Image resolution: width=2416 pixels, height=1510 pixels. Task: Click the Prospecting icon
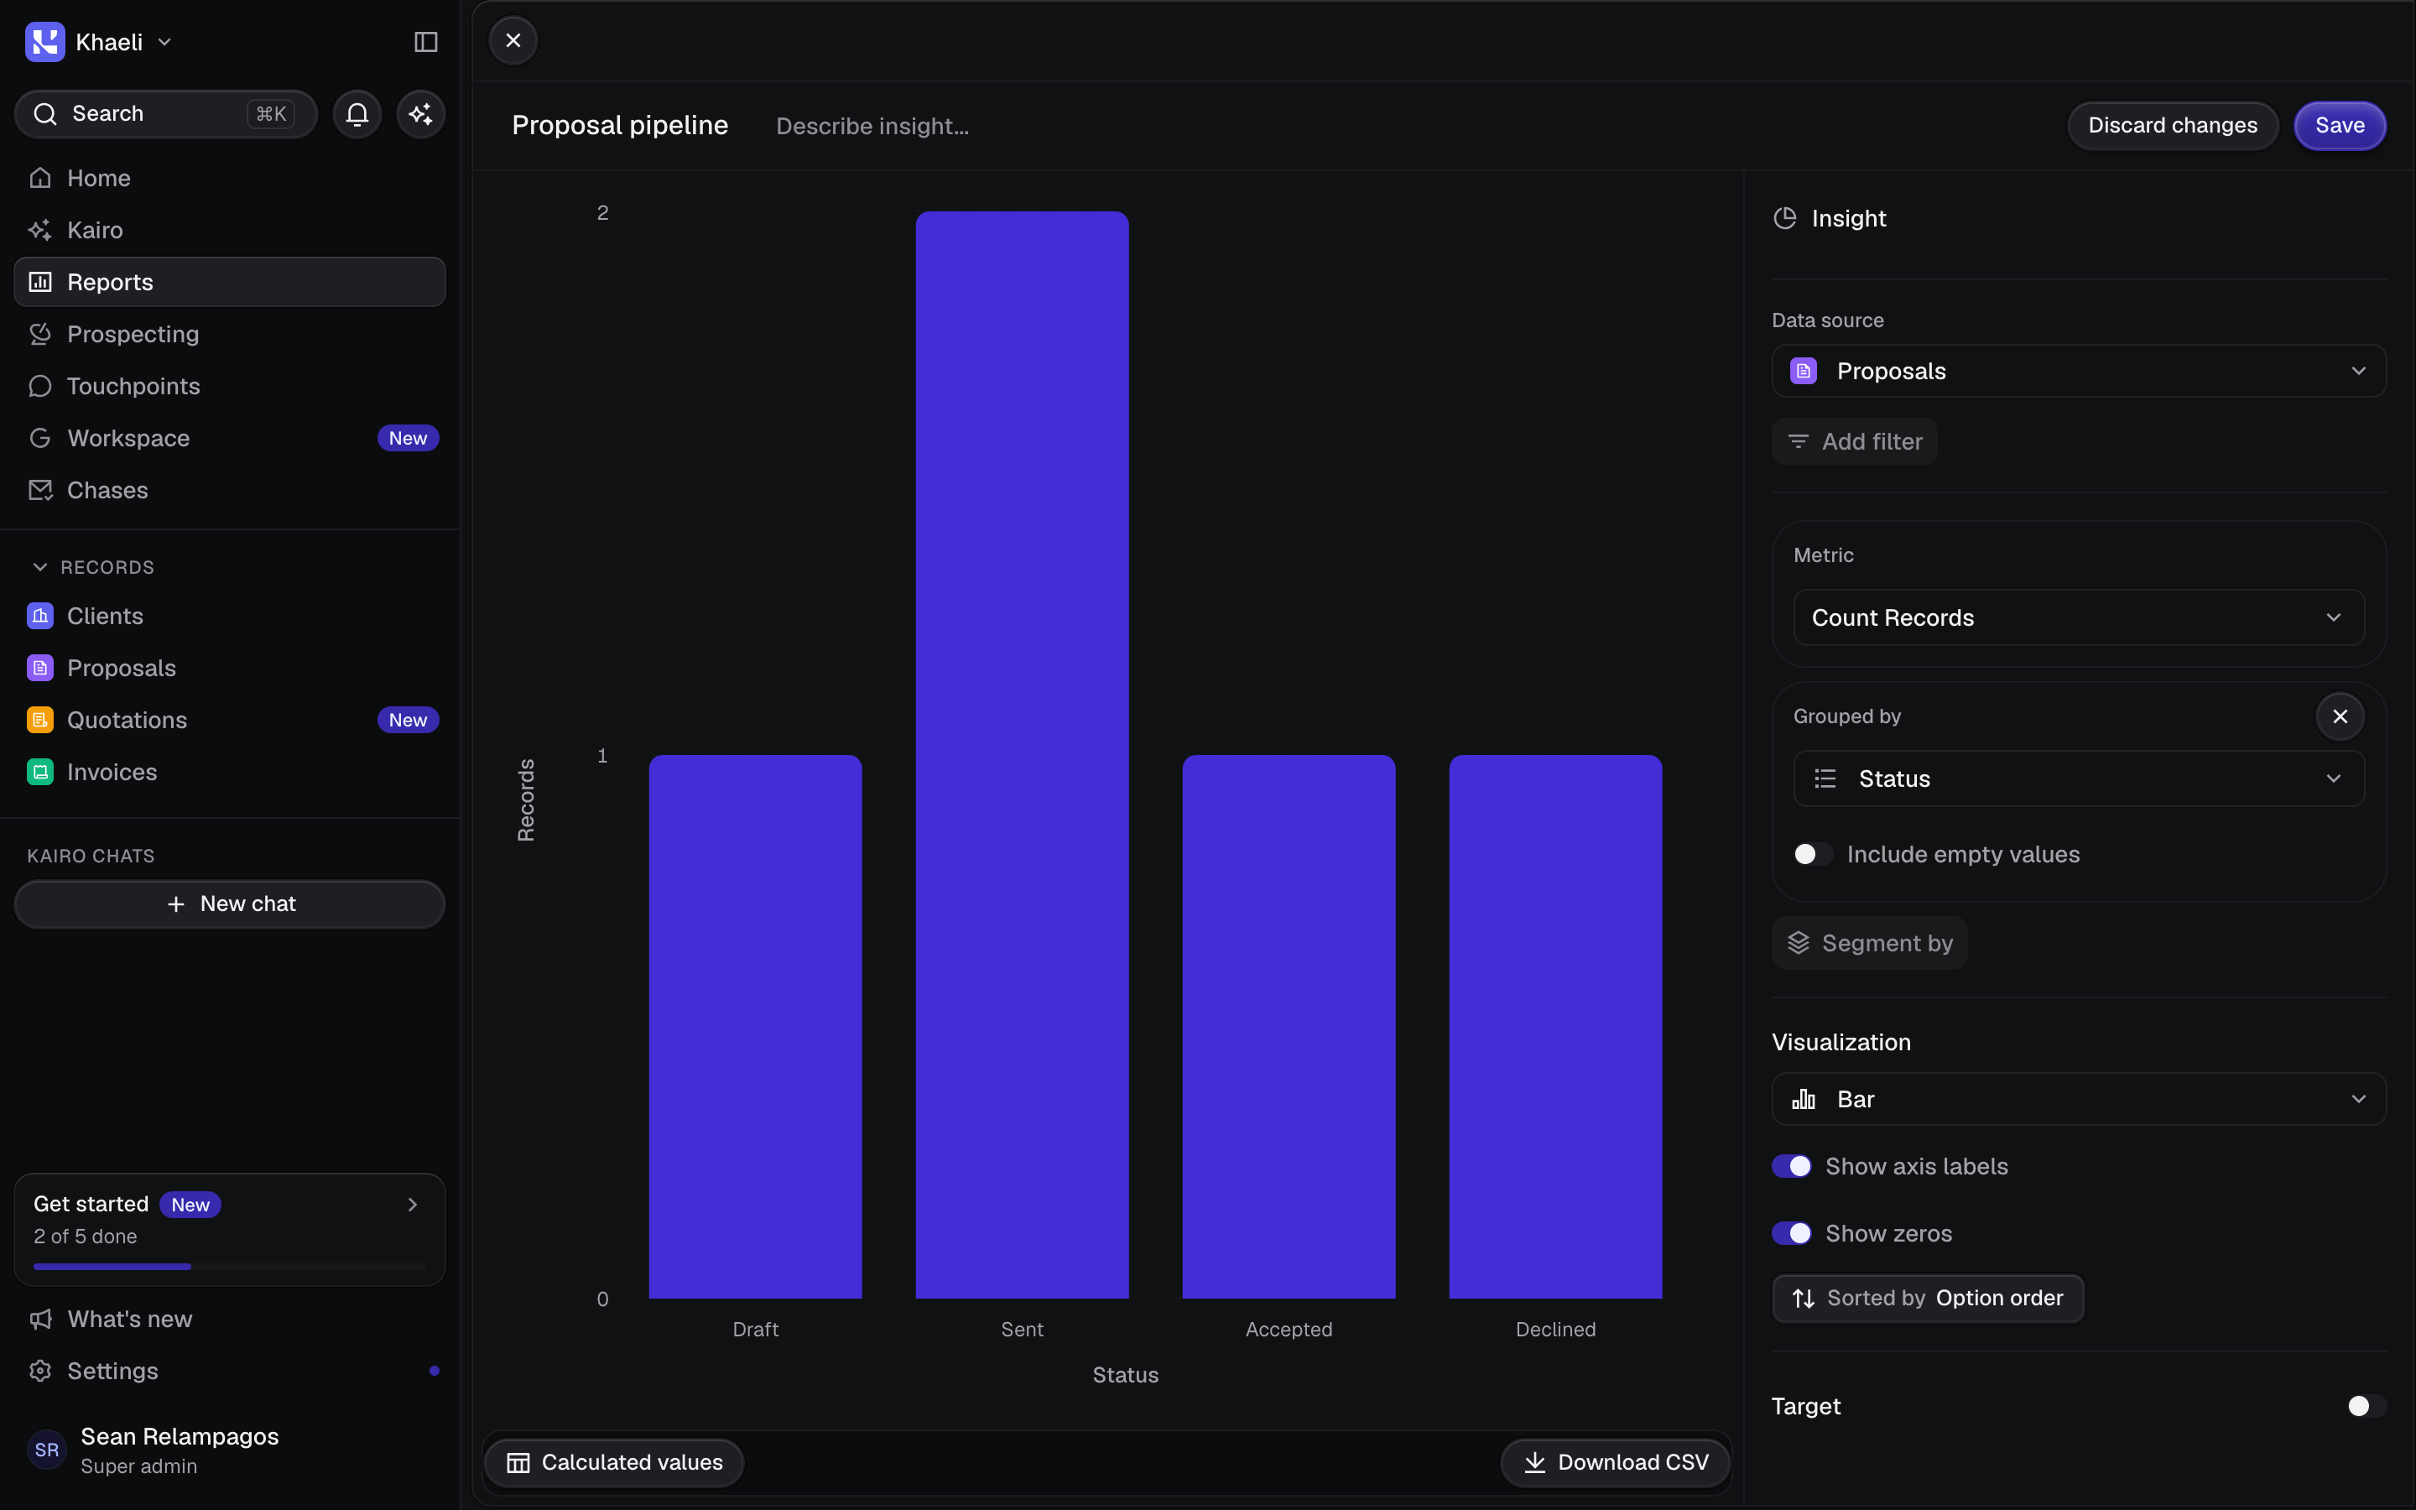(x=40, y=335)
